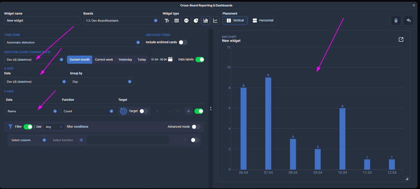This screenshot has height=189, width=420.
Task: Click the Target bullseye icon
Action: point(124,111)
